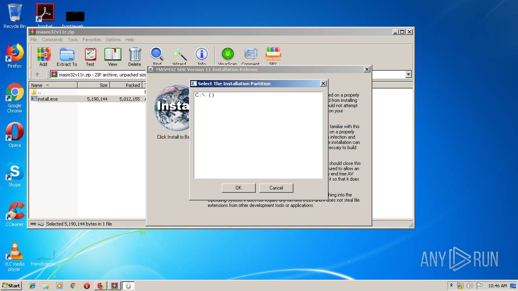Image resolution: width=518 pixels, height=291 pixels.
Task: Close the MASM32 SDK installer window
Action: (367, 70)
